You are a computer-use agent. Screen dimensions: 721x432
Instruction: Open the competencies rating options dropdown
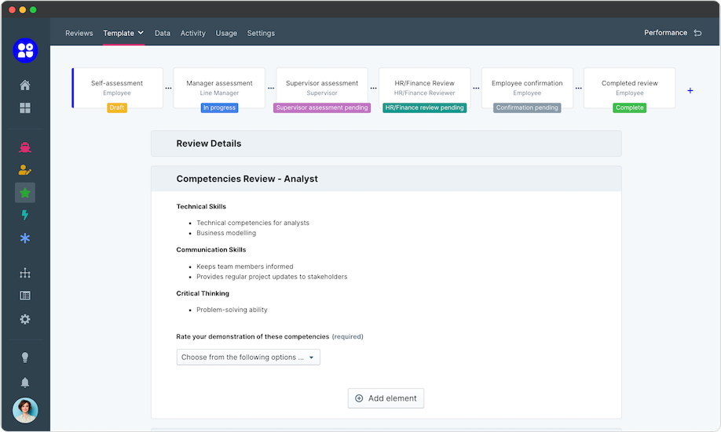pyautogui.click(x=248, y=358)
